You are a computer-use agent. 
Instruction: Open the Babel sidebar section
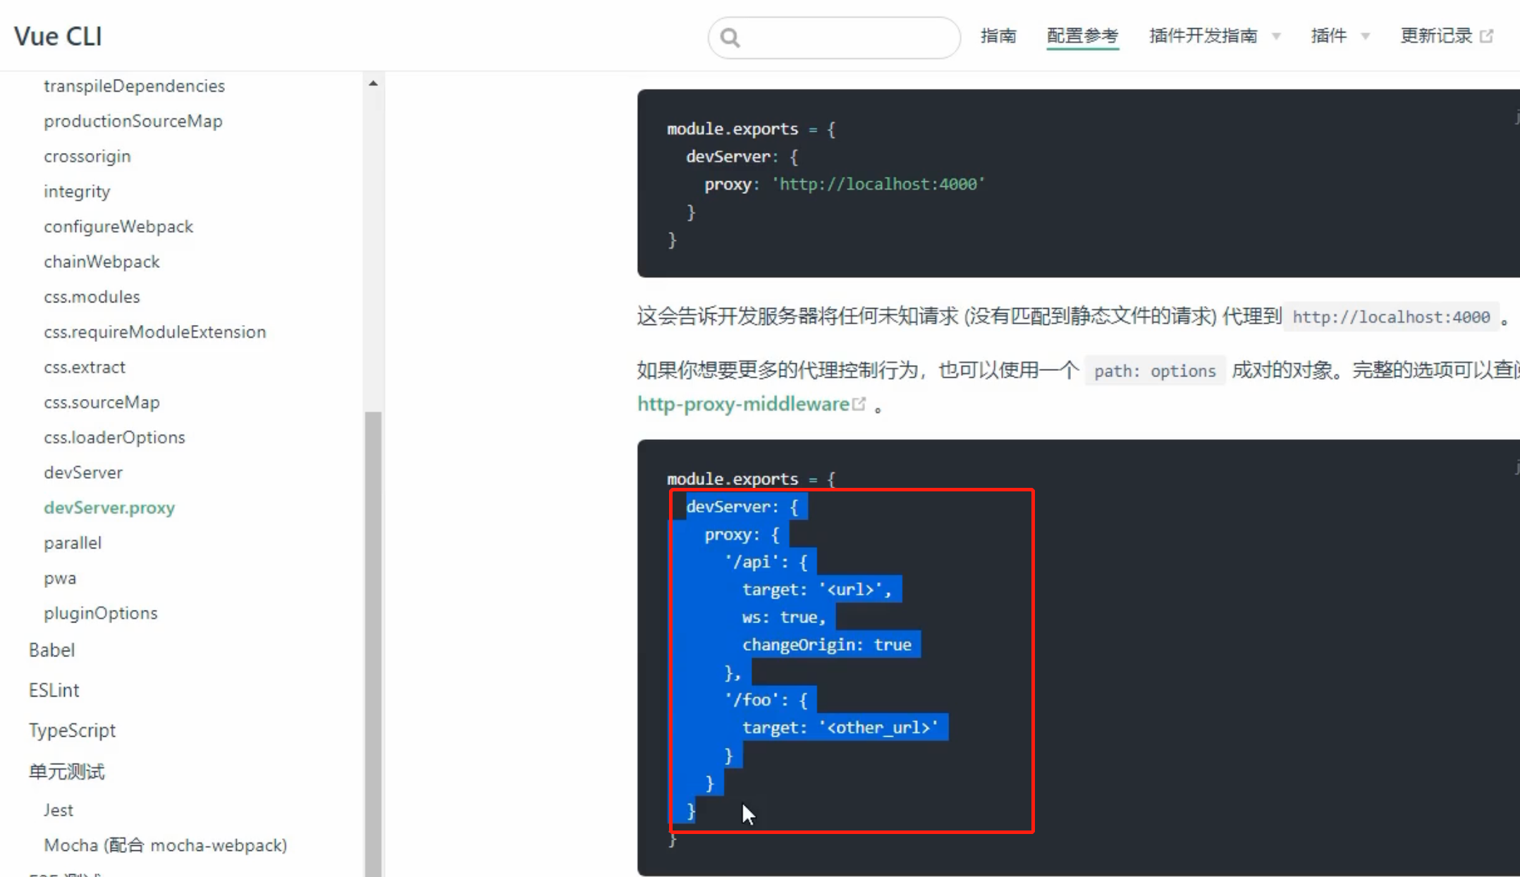point(51,650)
